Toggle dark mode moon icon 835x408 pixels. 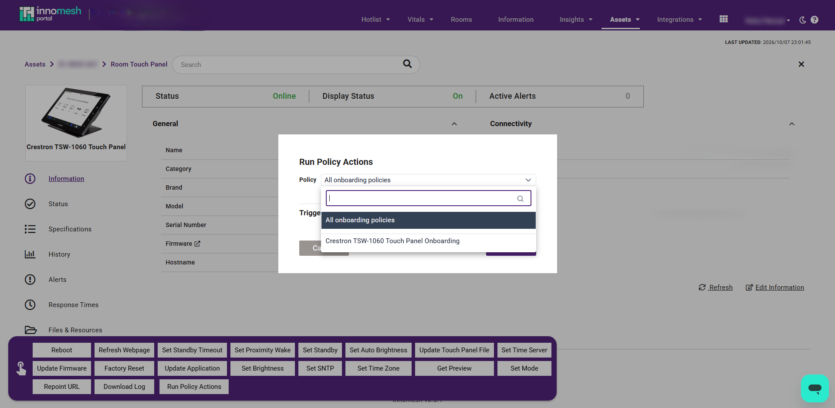tap(802, 20)
